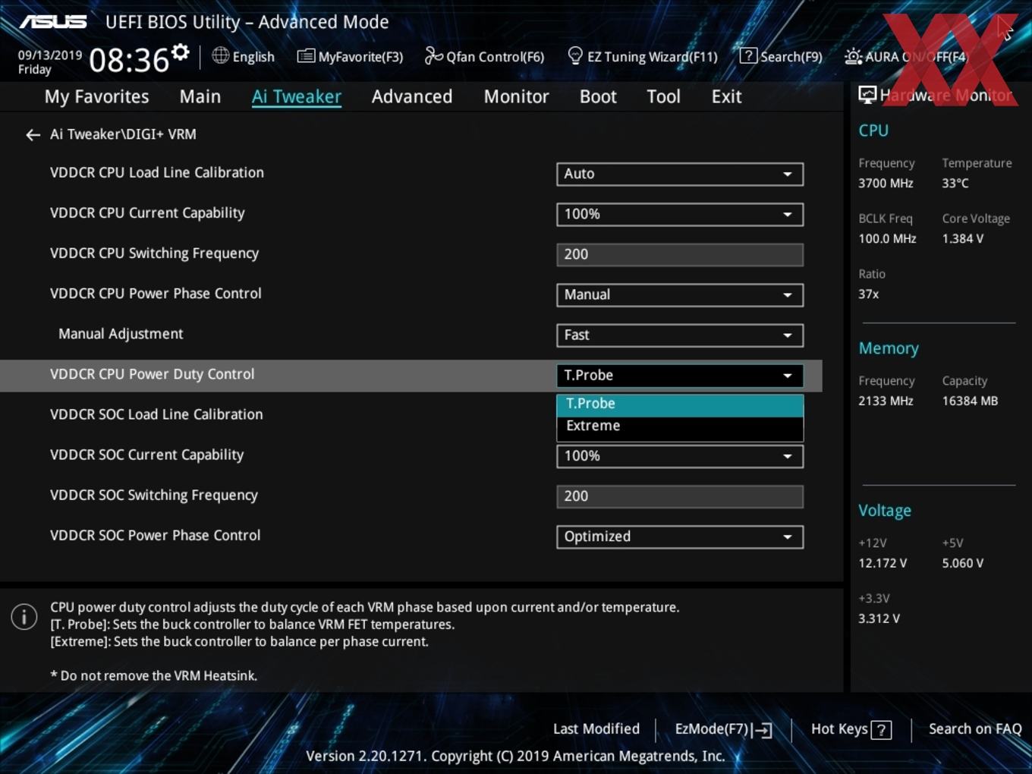Viewport: 1032px width, 774px height.
Task: Click the Memory frequency value 2133 MHz
Action: (x=886, y=401)
